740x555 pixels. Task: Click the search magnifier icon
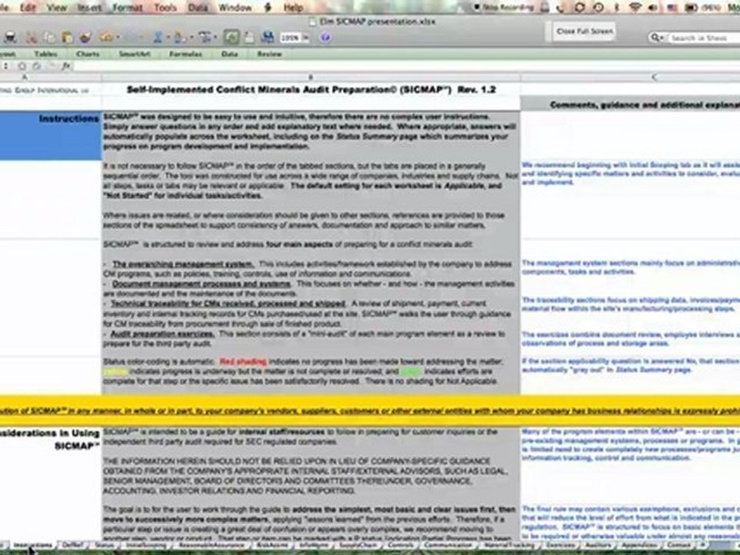(x=657, y=37)
